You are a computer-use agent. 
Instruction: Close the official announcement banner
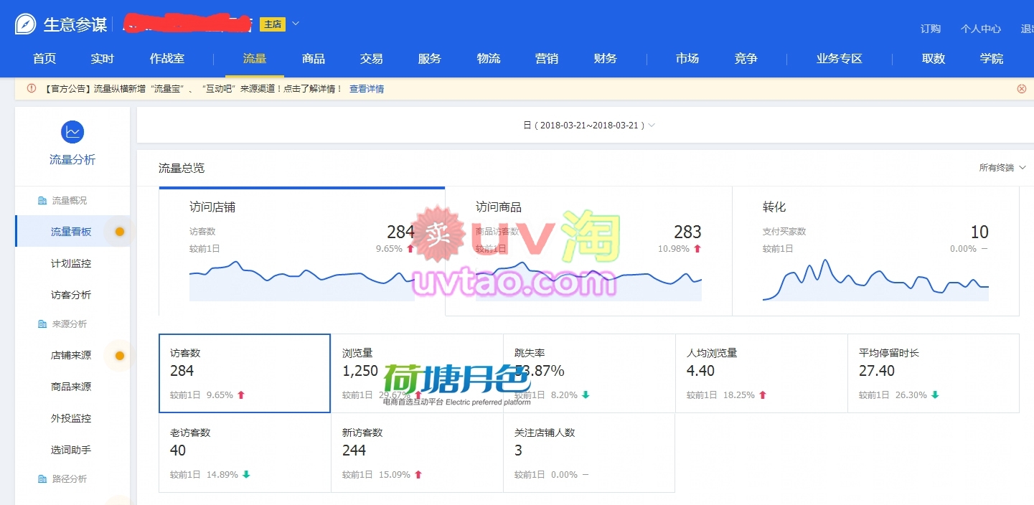pyautogui.click(x=1021, y=89)
